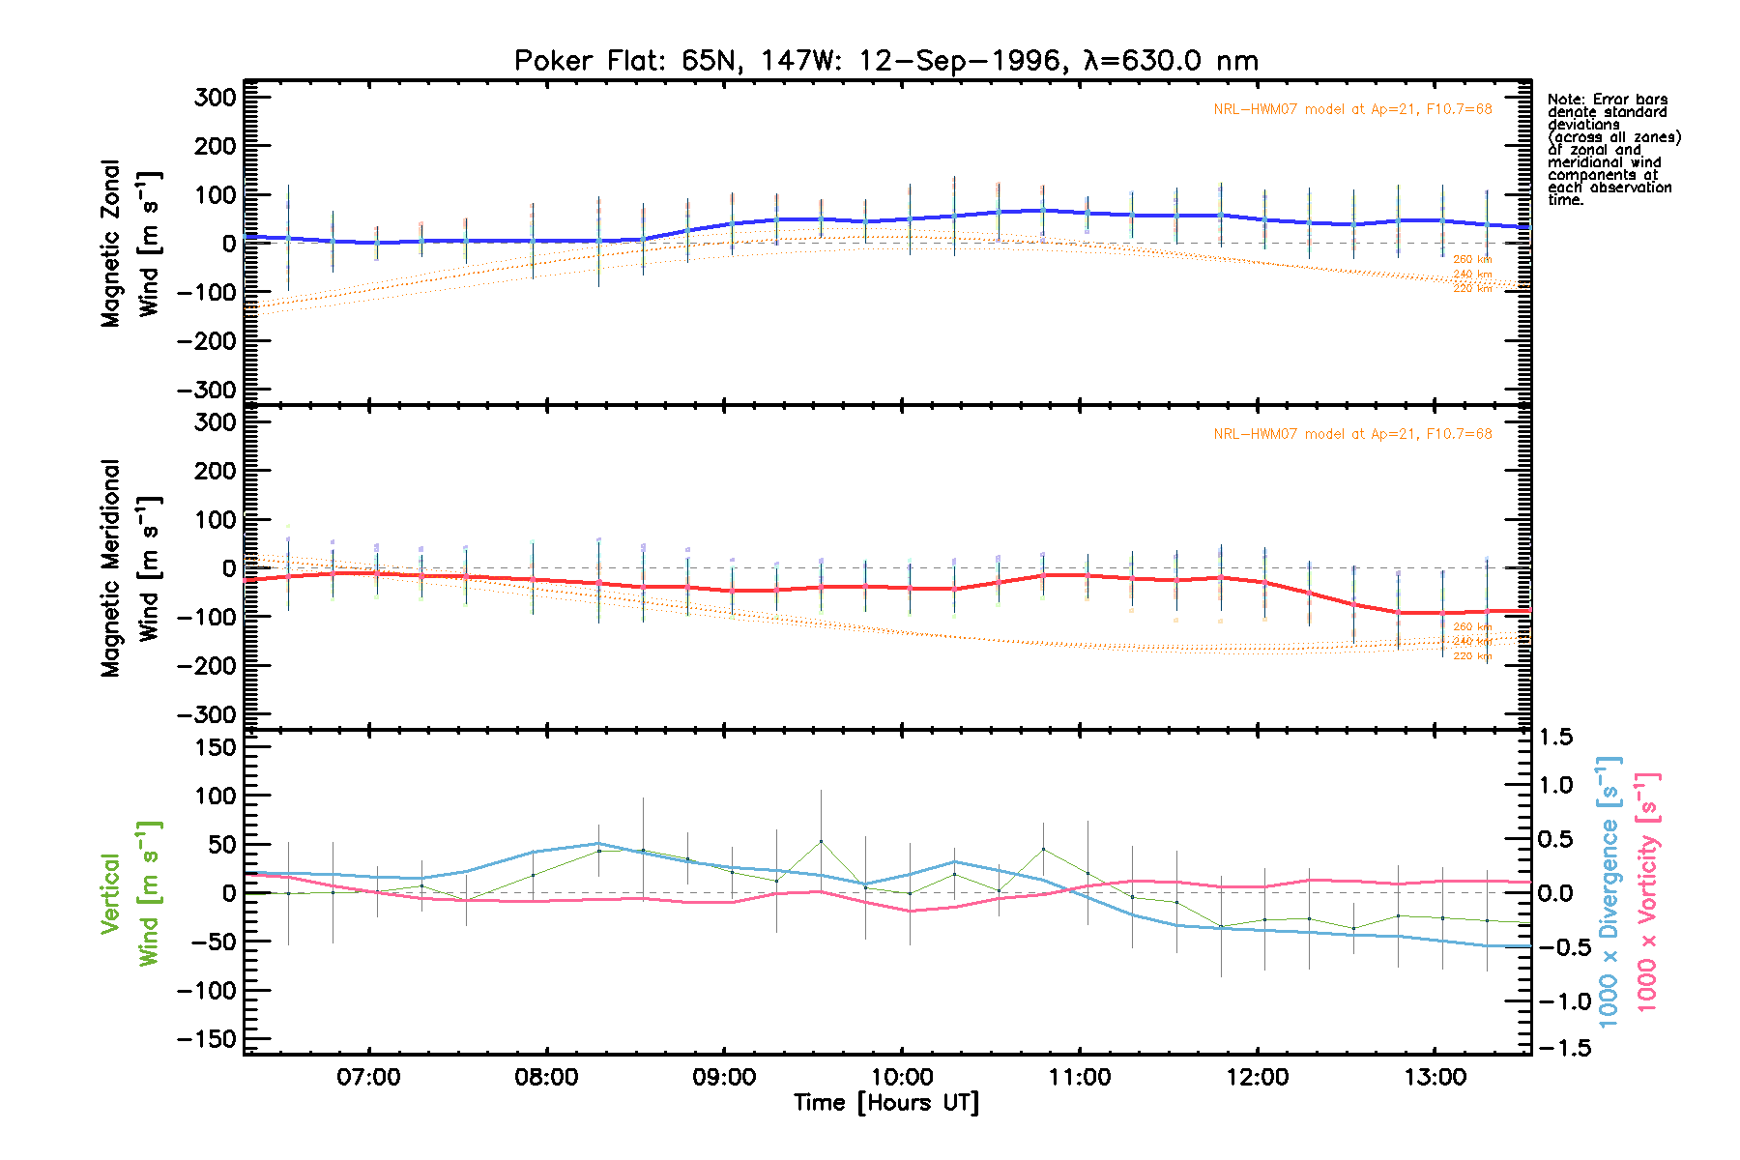This screenshot has height=1160, width=1740.
Task: Click the pink 1000 x Vorticity label
Action: point(1647,893)
